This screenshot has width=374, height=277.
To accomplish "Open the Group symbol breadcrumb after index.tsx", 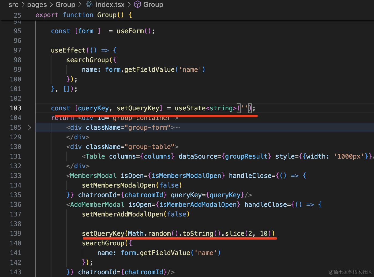I will coord(153,5).
